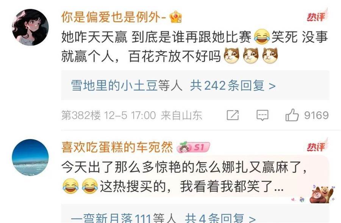This screenshot has height=223, width=341.
Task: Click the crown membership badge icon
Action: pos(176,17)
